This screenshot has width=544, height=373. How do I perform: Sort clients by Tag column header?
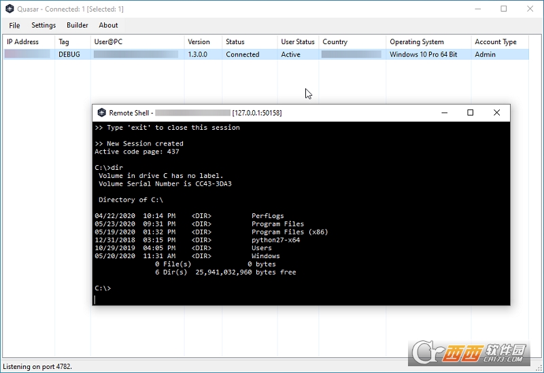(71, 41)
